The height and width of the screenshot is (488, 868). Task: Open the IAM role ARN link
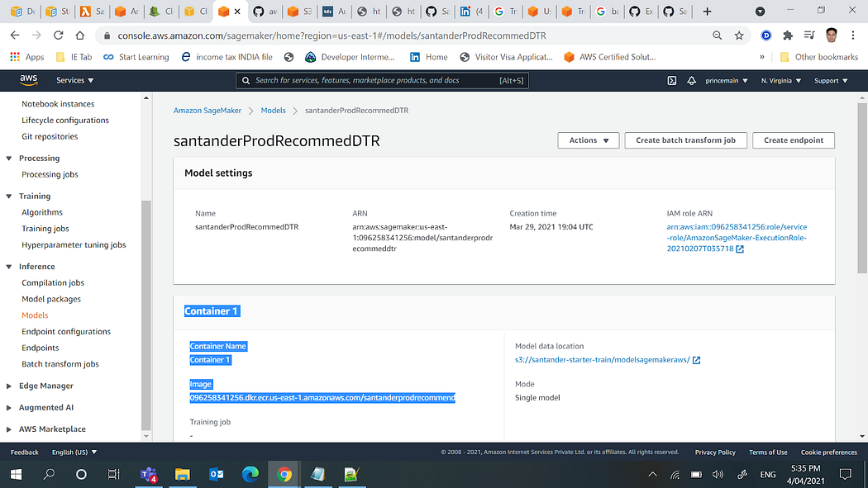point(737,238)
